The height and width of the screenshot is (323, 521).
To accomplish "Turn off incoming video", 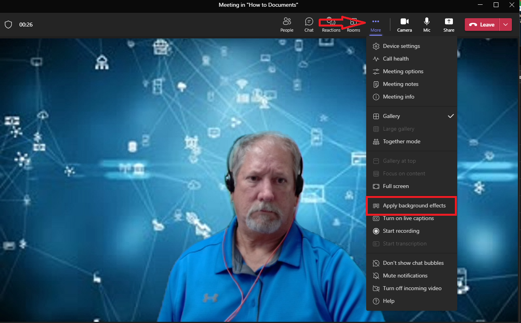I will [412, 288].
